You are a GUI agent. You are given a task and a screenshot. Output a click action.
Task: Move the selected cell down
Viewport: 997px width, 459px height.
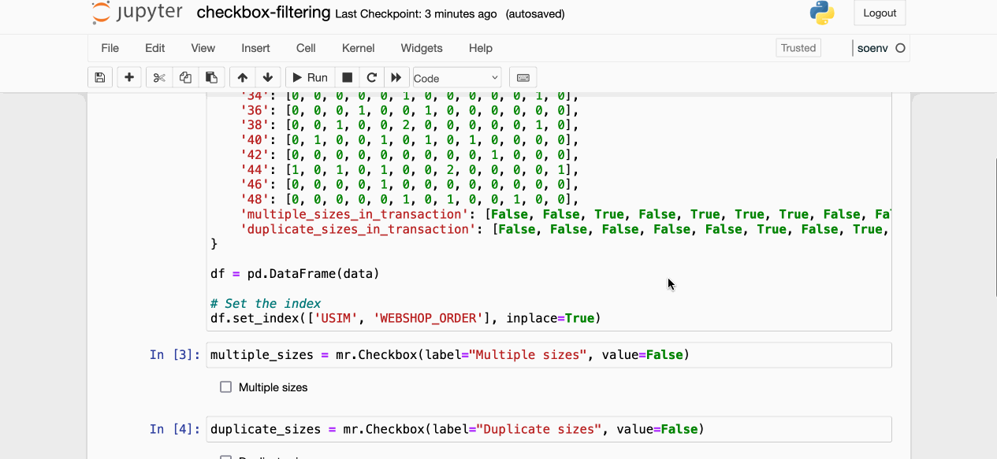[267, 76]
